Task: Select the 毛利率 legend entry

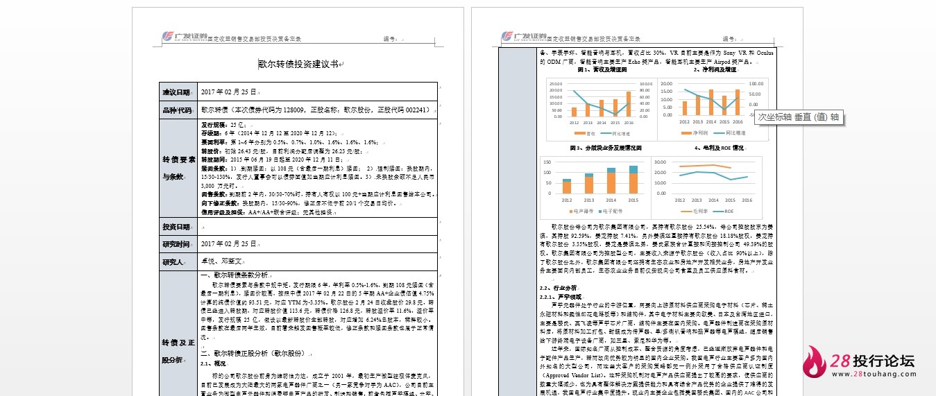Action: tap(695, 211)
